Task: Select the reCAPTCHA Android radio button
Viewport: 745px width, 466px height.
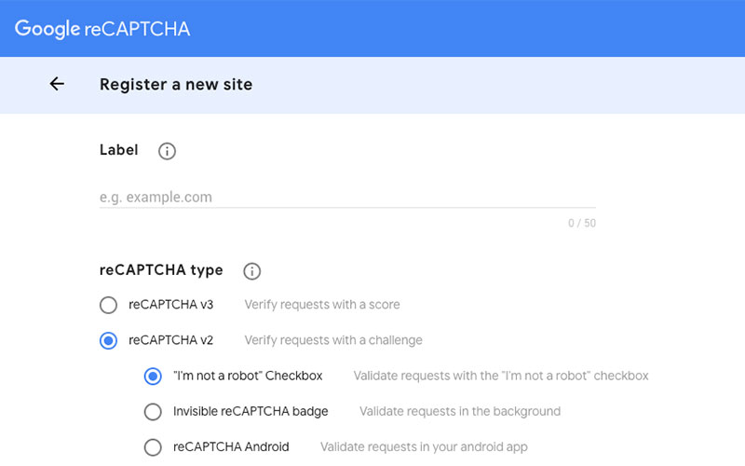Action: [x=153, y=447]
